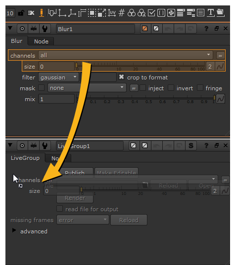Click the wrench icon in Blur1 panel
This screenshot has height=265, width=236.
coord(45,29)
